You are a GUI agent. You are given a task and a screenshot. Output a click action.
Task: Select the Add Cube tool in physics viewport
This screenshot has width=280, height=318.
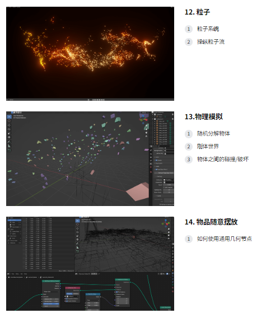click(9, 150)
